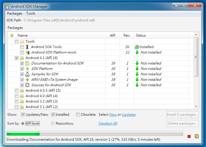
Task: Open the Packages menu
Action: (14, 13)
